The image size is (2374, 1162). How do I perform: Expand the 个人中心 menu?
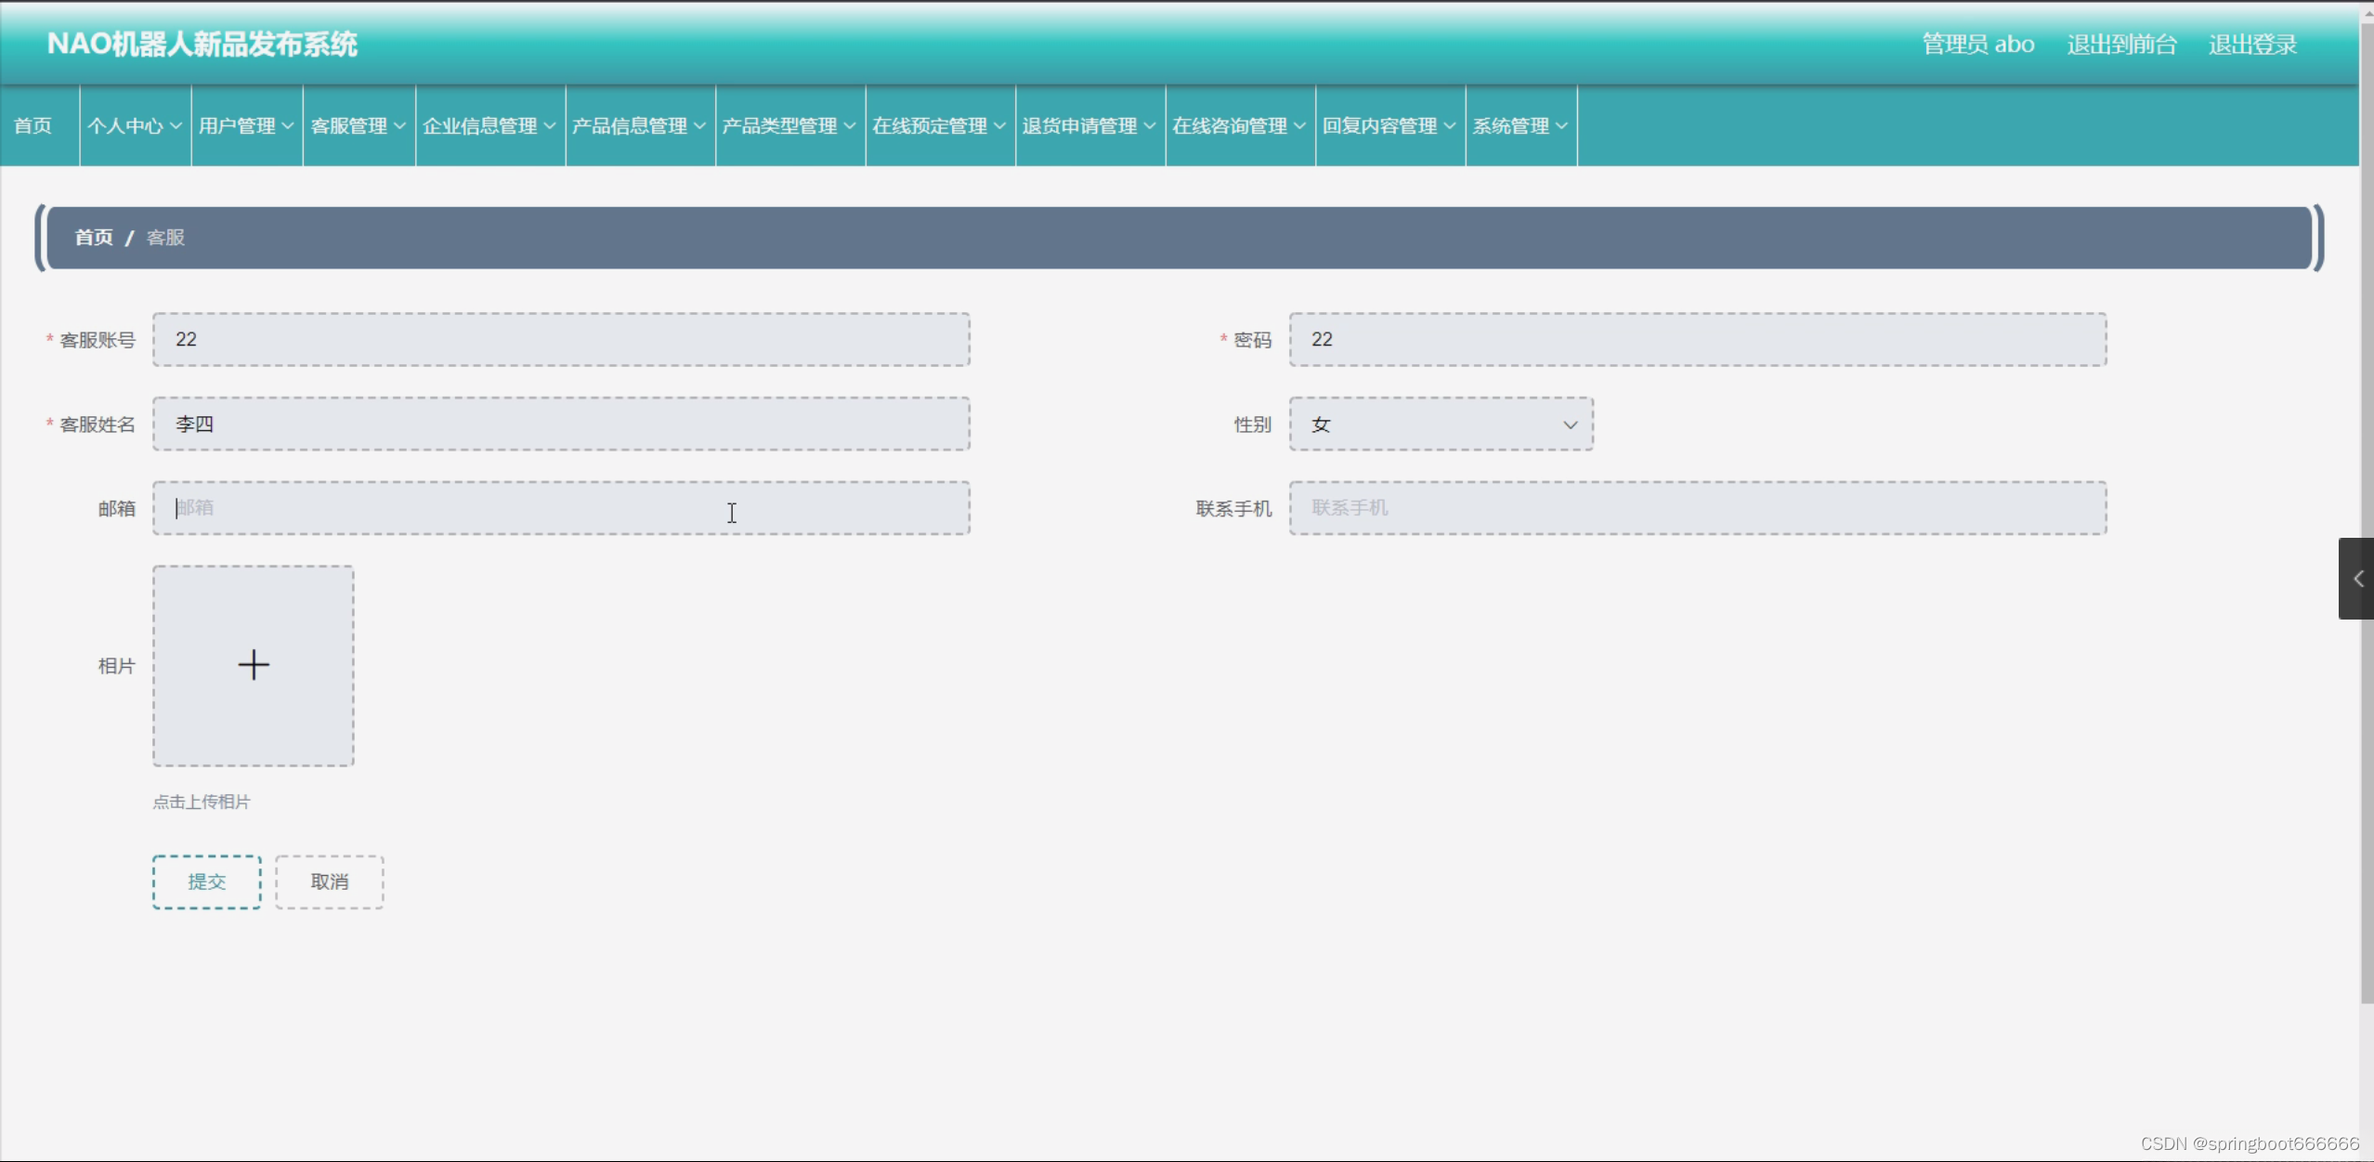click(x=135, y=125)
